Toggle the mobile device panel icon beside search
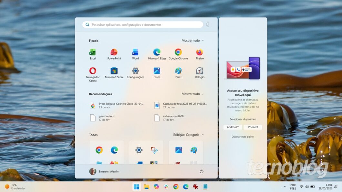 tap(208, 24)
